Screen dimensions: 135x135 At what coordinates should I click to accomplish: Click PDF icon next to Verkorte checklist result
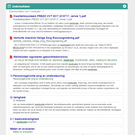(x=11, y=38)
